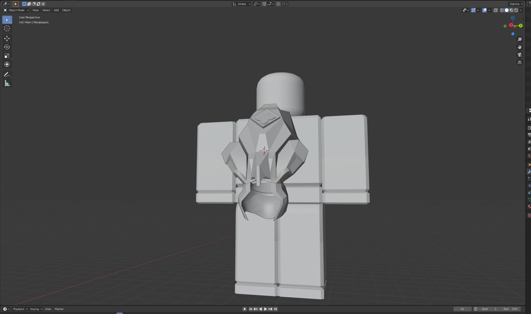The width and height of the screenshot is (531, 314).
Task: Toggle the camera view icon
Action: (519, 54)
